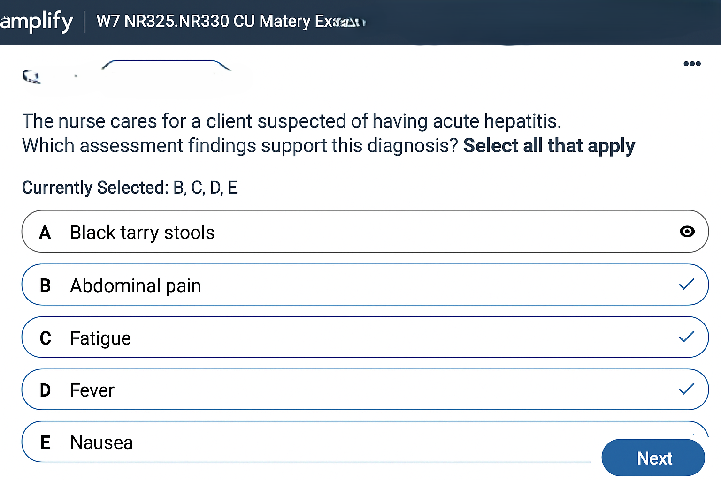Screen dimensions: 721x480
Task: Click the letter E option badge
Action: [x=45, y=442]
